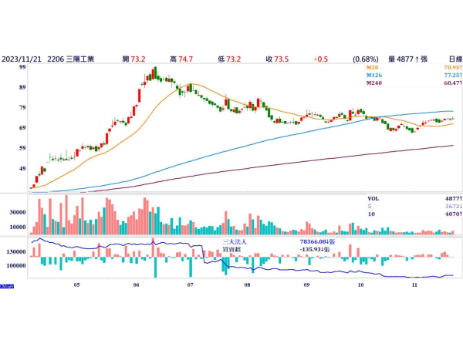
Task: Click the M126 moving average legend
Action: coord(373,76)
